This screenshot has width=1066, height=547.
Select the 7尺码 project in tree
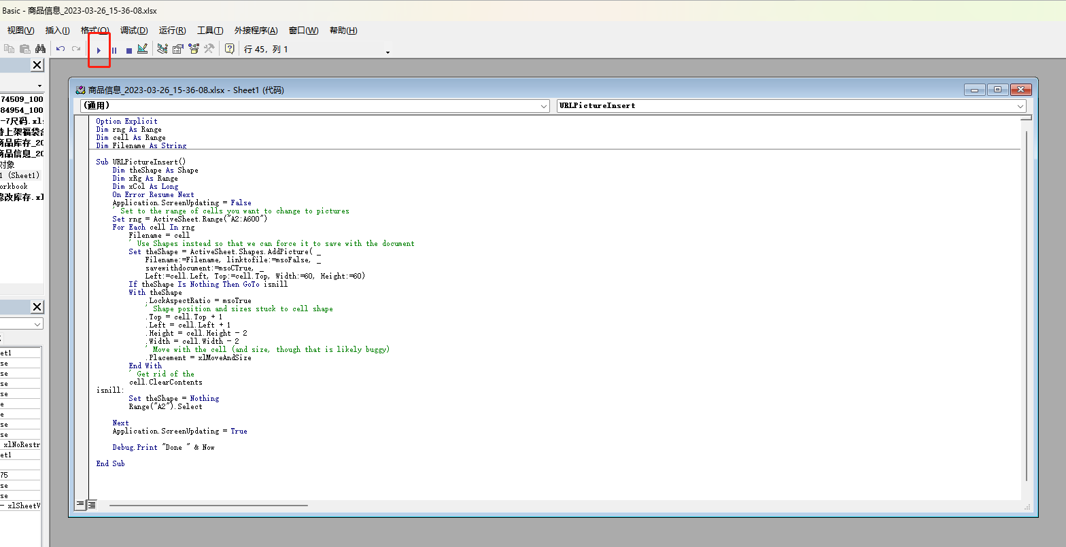(x=22, y=121)
